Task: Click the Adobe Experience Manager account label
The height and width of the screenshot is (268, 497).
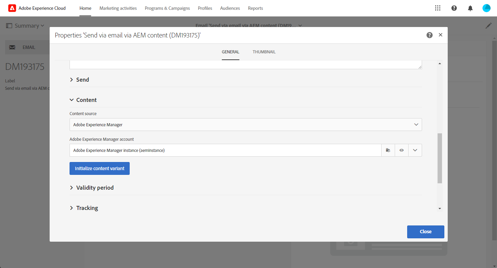Action: (x=102, y=139)
